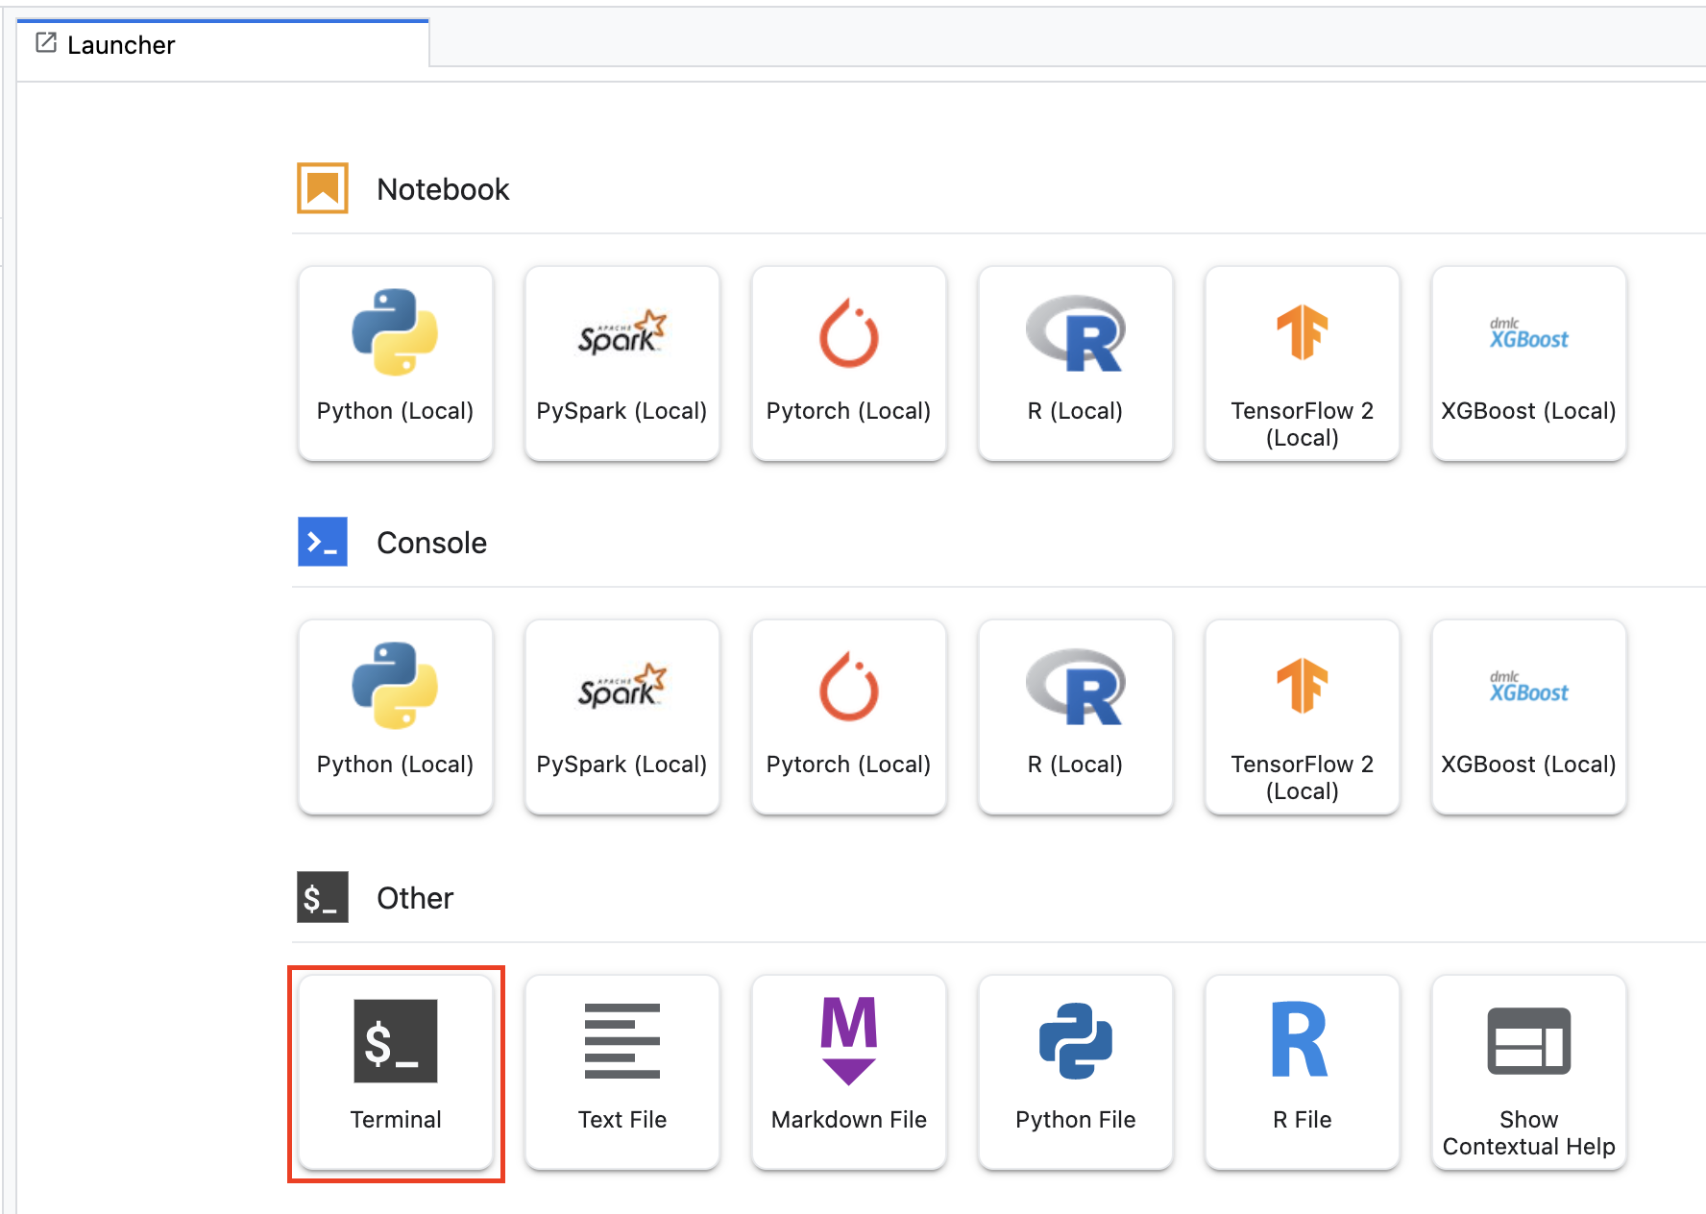This screenshot has height=1214, width=1706.
Task: Create a new Text File
Action: 621,1072
